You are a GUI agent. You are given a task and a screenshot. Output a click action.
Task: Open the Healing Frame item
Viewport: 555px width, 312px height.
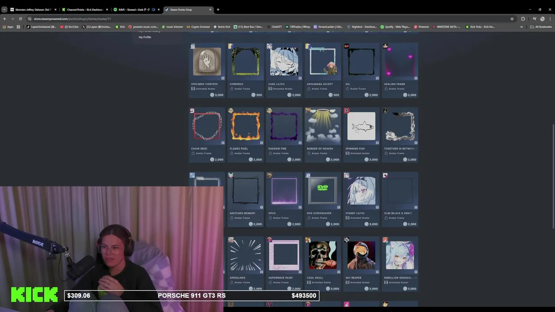(400, 71)
